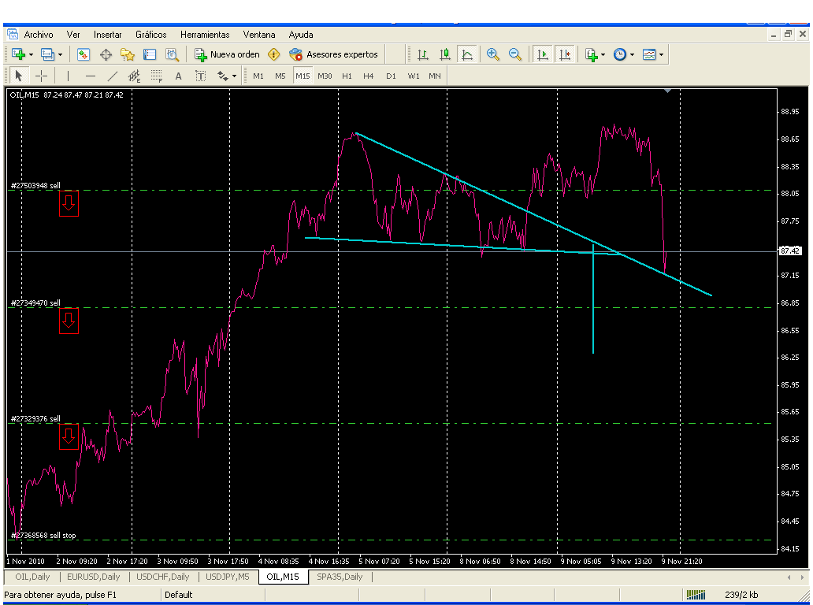Viewport: 813px width, 605px height.
Task: Switch to MN timeframe
Action: (435, 76)
